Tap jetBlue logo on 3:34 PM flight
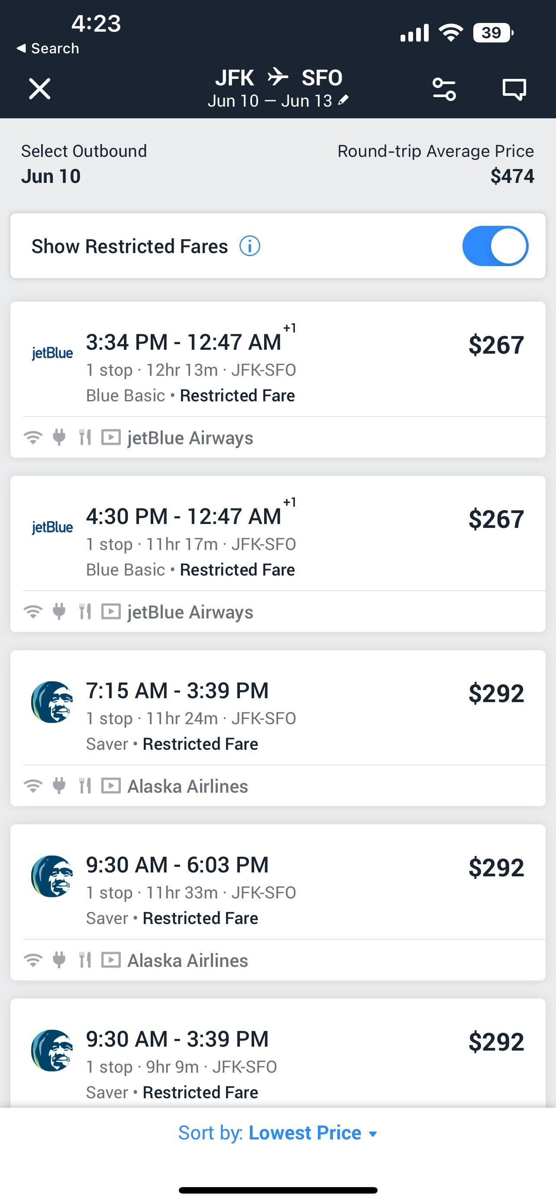556x1204 pixels. coord(52,353)
